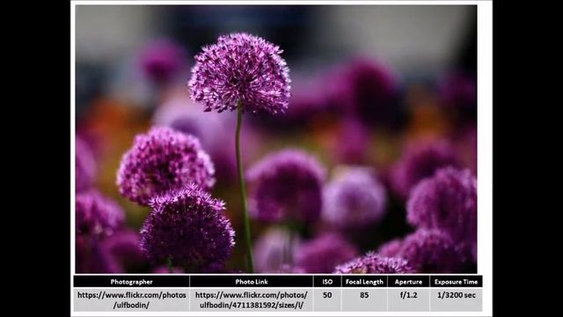This screenshot has width=563, height=317.
Task: Select the Aperture column header
Action: tap(408, 282)
